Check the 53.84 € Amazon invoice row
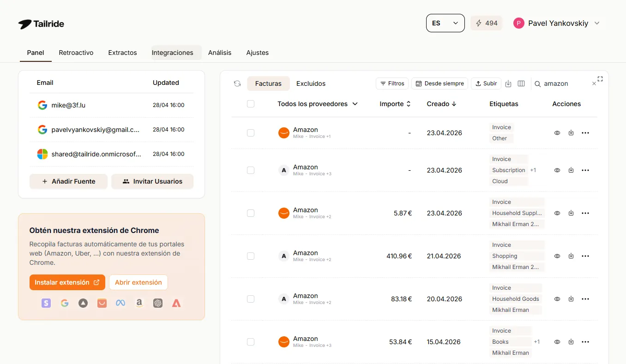This screenshot has height=364, width=626. pos(251,342)
